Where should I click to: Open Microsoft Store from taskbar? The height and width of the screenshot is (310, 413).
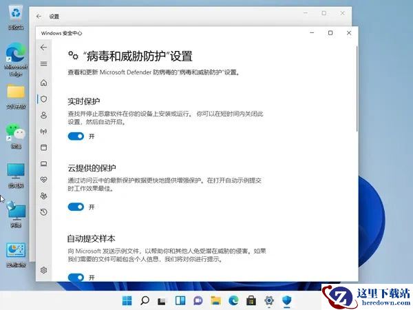(251, 300)
